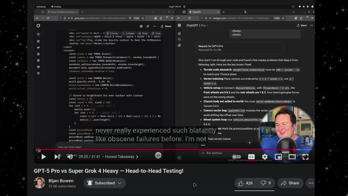348x196 pixels.
Task: Switch the player to theater mode
Action: [x=292, y=157]
